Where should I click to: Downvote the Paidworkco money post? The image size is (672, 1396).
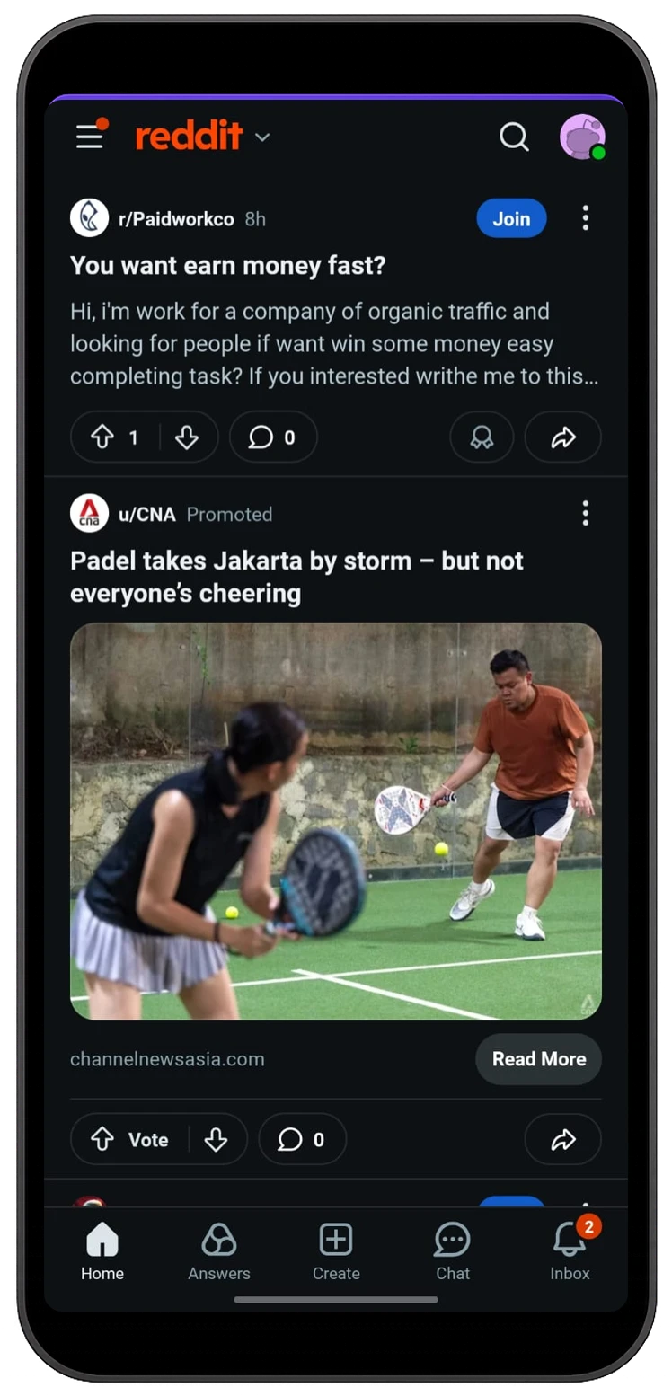(x=187, y=437)
